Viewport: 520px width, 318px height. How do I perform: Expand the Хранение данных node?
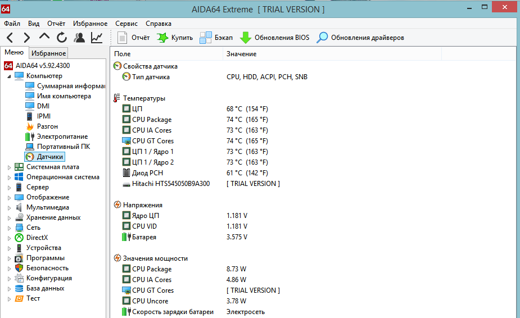tap(9, 218)
